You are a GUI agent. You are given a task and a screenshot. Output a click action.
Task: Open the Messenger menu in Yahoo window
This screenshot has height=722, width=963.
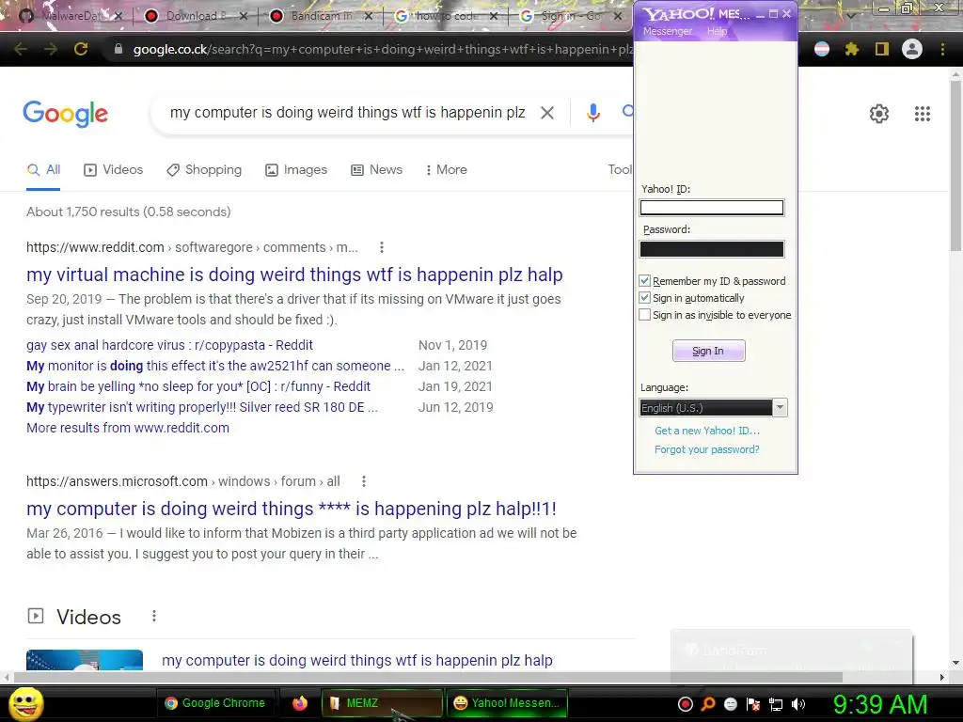668,31
